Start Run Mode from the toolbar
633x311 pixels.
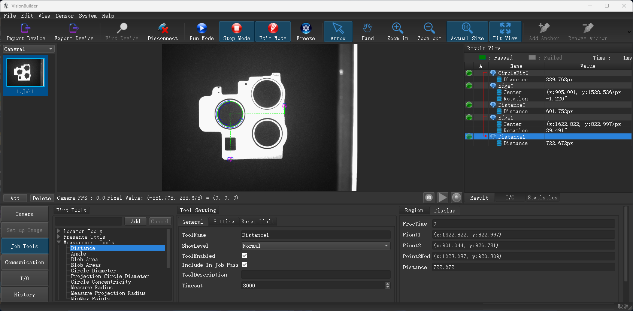coord(202,28)
